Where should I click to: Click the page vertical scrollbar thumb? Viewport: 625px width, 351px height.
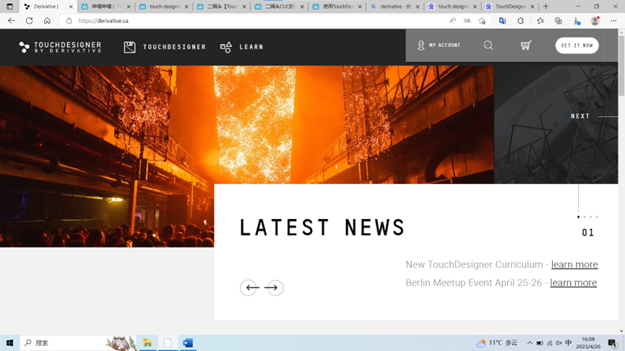[x=621, y=66]
